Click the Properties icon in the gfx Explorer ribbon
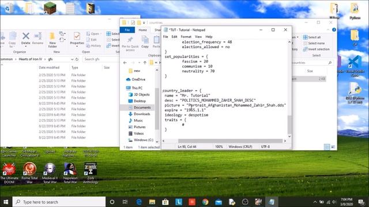 pos(77,36)
